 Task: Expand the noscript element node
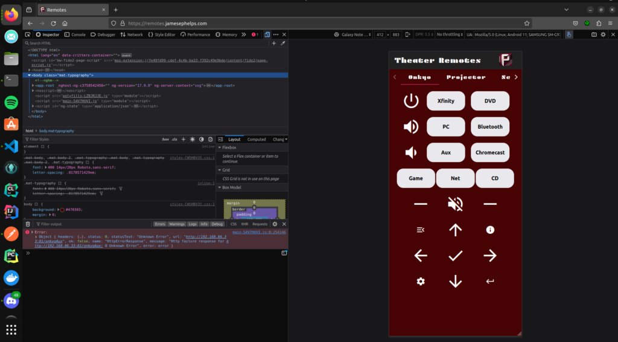(x=33, y=91)
